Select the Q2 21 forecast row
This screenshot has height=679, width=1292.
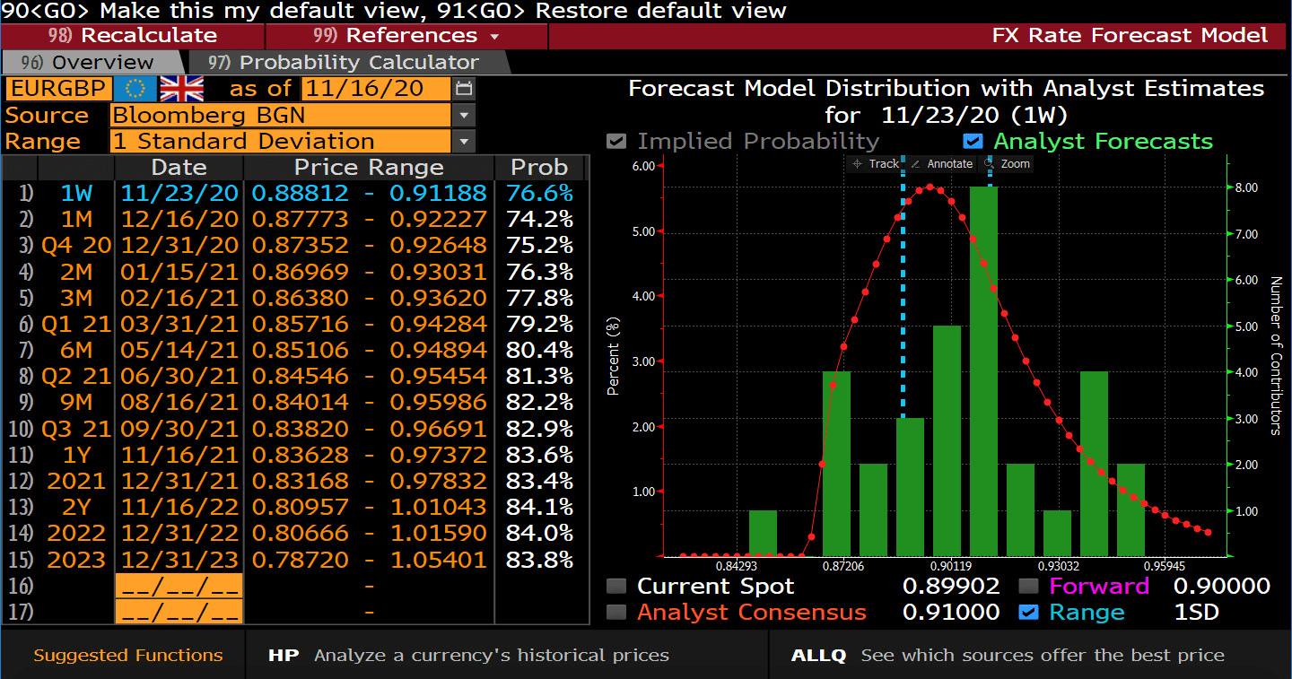[x=295, y=377]
